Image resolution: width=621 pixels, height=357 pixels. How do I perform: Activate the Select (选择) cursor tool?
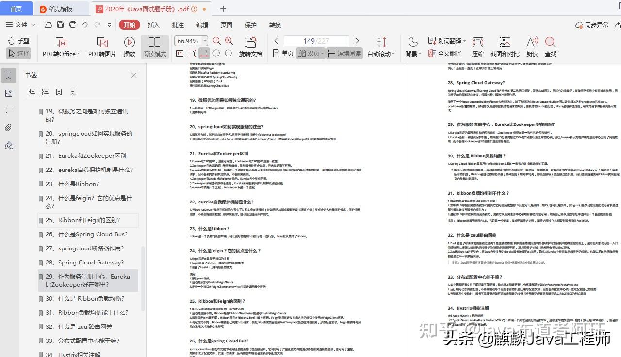pyautogui.click(x=18, y=53)
